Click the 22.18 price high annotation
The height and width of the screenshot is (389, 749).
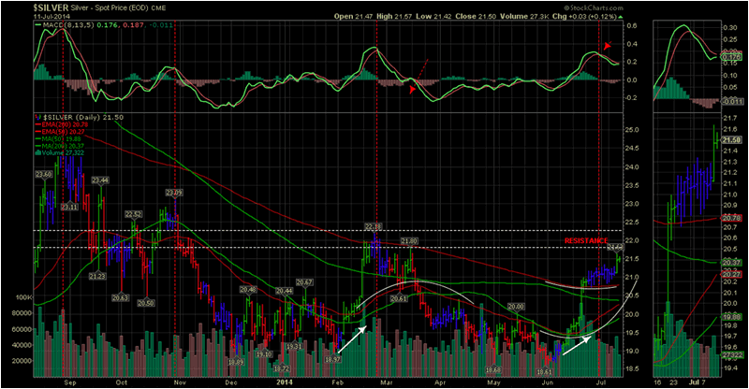[x=373, y=226]
